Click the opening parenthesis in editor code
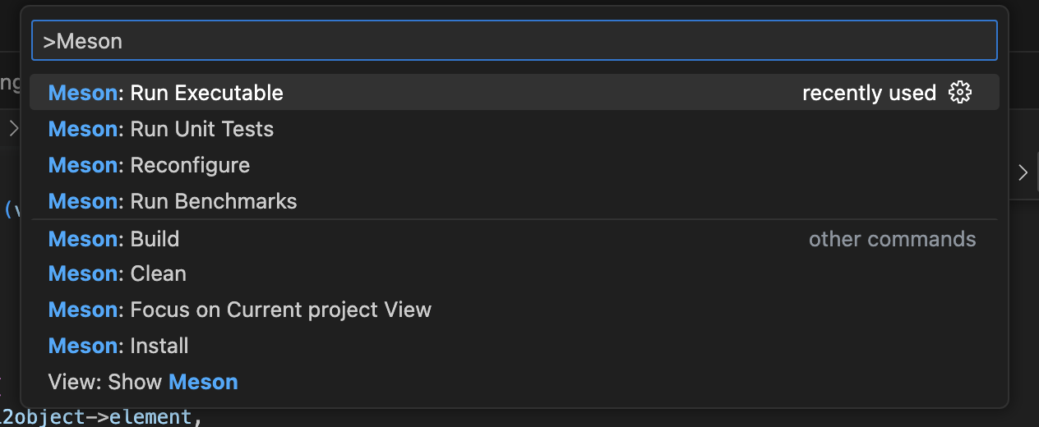The height and width of the screenshot is (427, 1039). [7, 209]
